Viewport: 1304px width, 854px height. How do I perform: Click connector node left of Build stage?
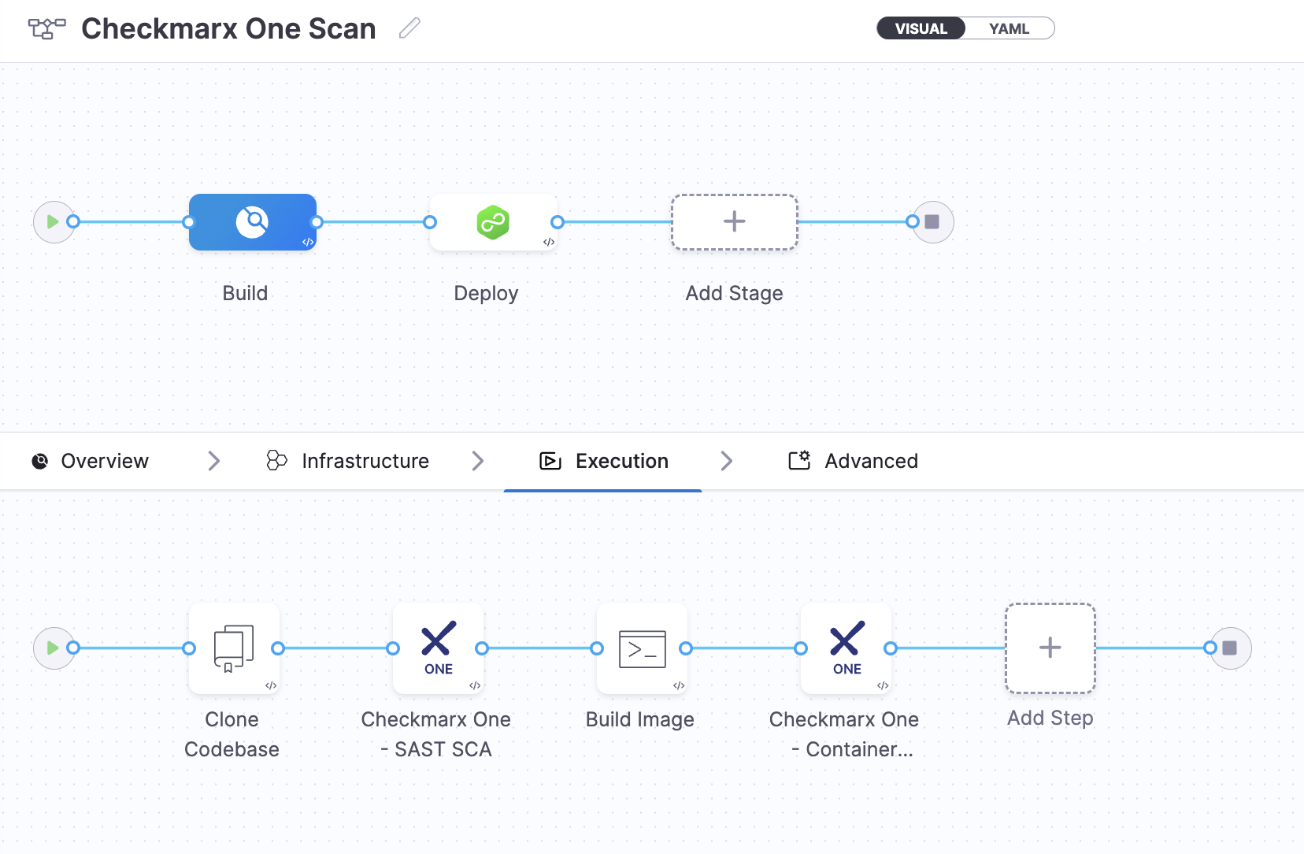[189, 222]
